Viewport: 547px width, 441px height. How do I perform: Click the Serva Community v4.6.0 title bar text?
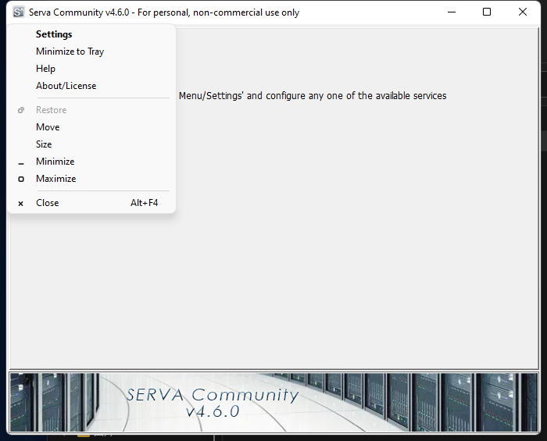[164, 12]
